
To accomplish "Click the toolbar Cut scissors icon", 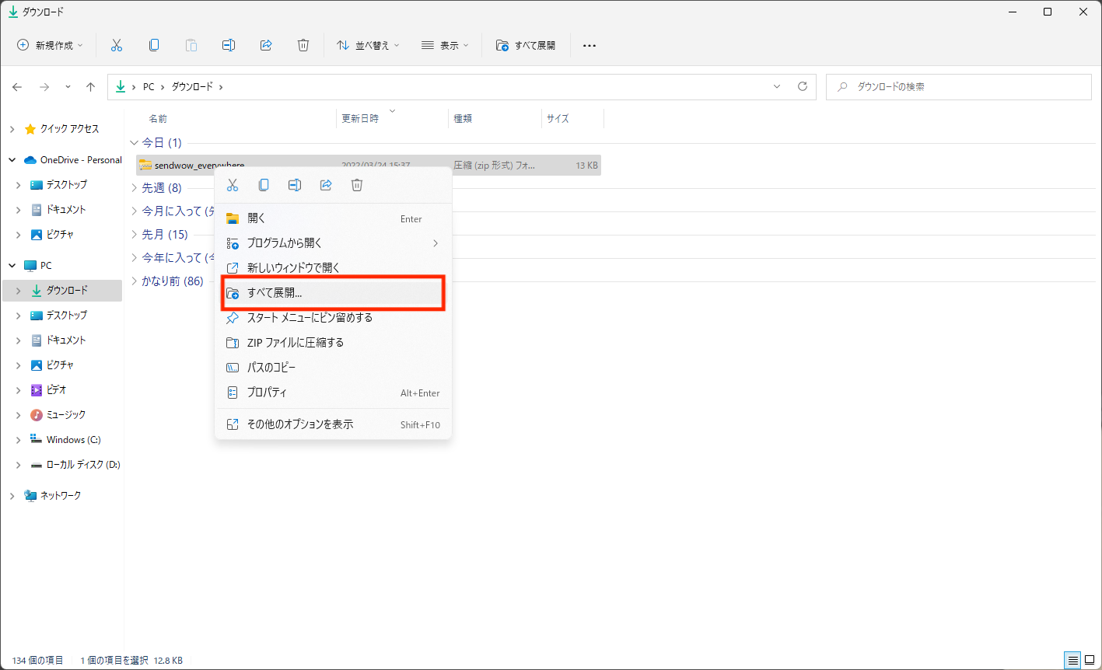I will 117,45.
